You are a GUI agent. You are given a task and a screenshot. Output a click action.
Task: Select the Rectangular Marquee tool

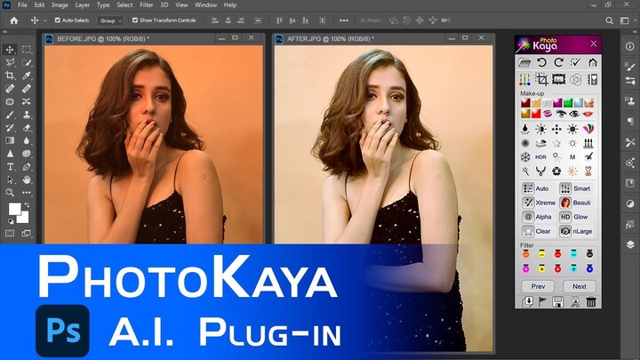point(27,50)
